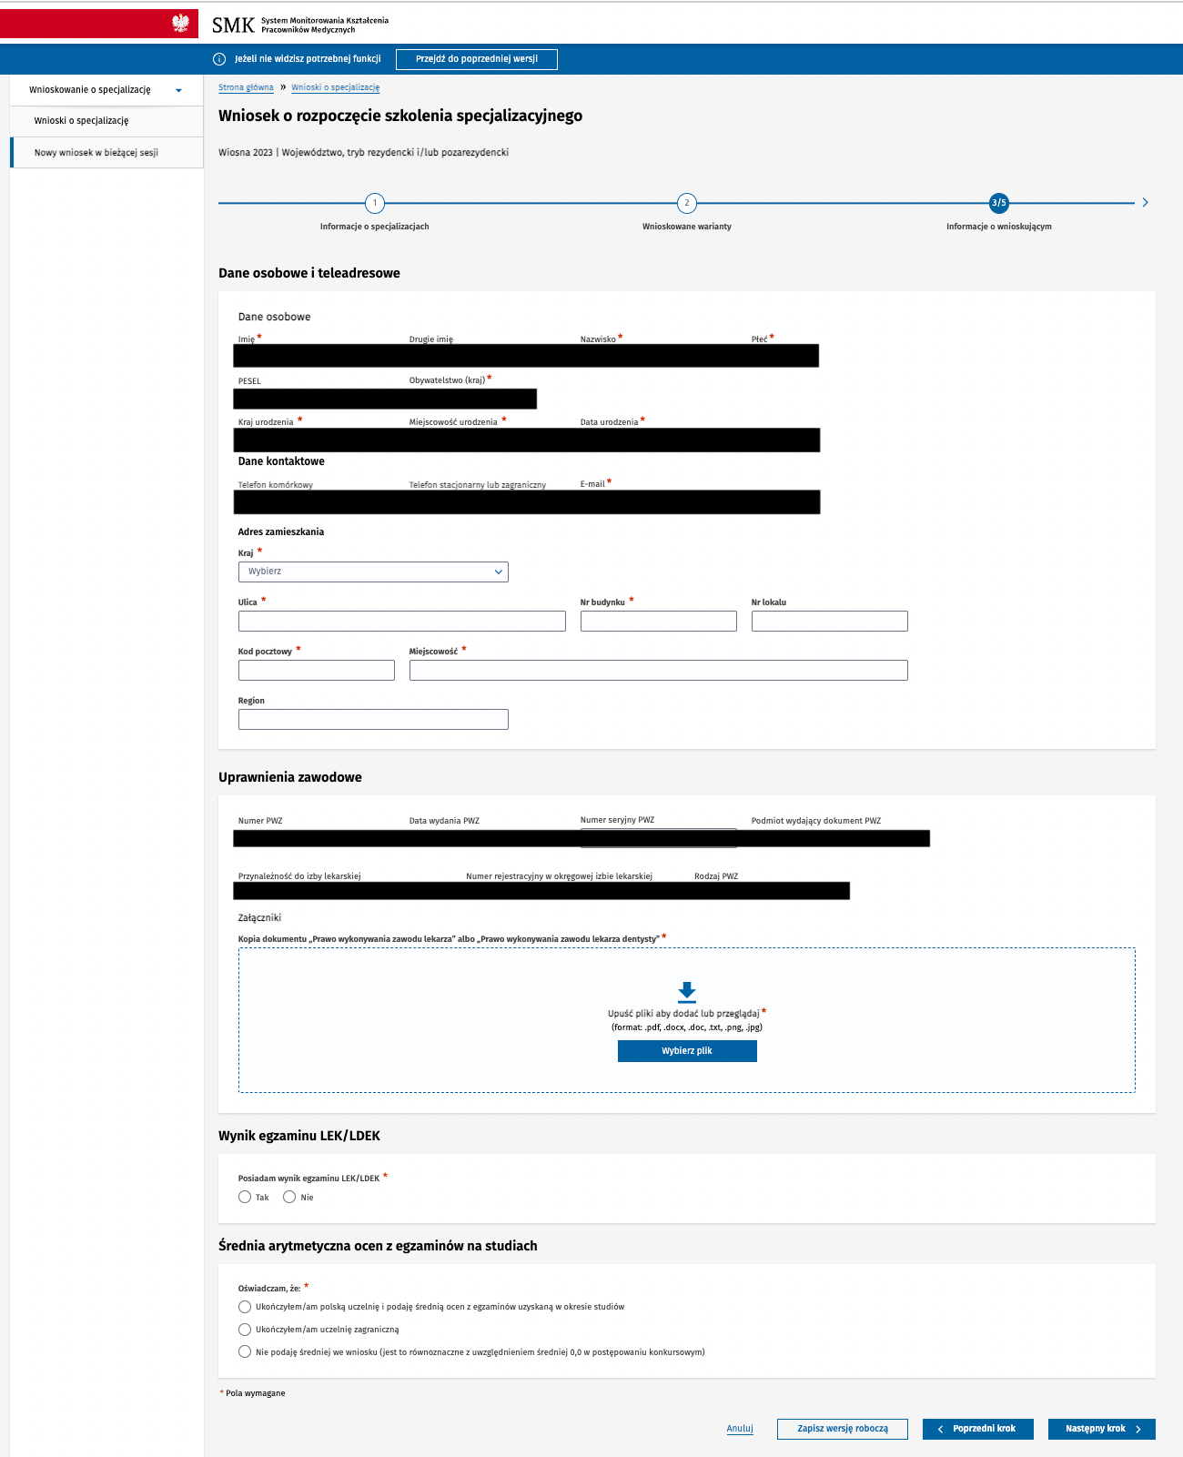Open Nowy wniosek w bieżącej sesji
This screenshot has width=1183, height=1457.
[106, 153]
